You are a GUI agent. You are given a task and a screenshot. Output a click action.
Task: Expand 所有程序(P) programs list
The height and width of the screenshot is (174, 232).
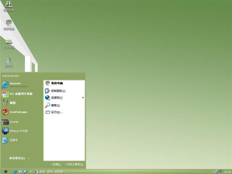tap(19, 158)
